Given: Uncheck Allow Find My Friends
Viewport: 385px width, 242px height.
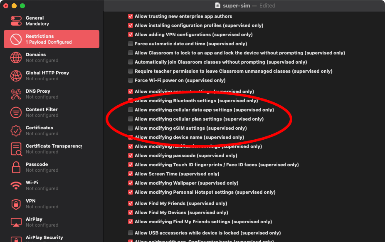Looking at the screenshot, I should [130, 203].
